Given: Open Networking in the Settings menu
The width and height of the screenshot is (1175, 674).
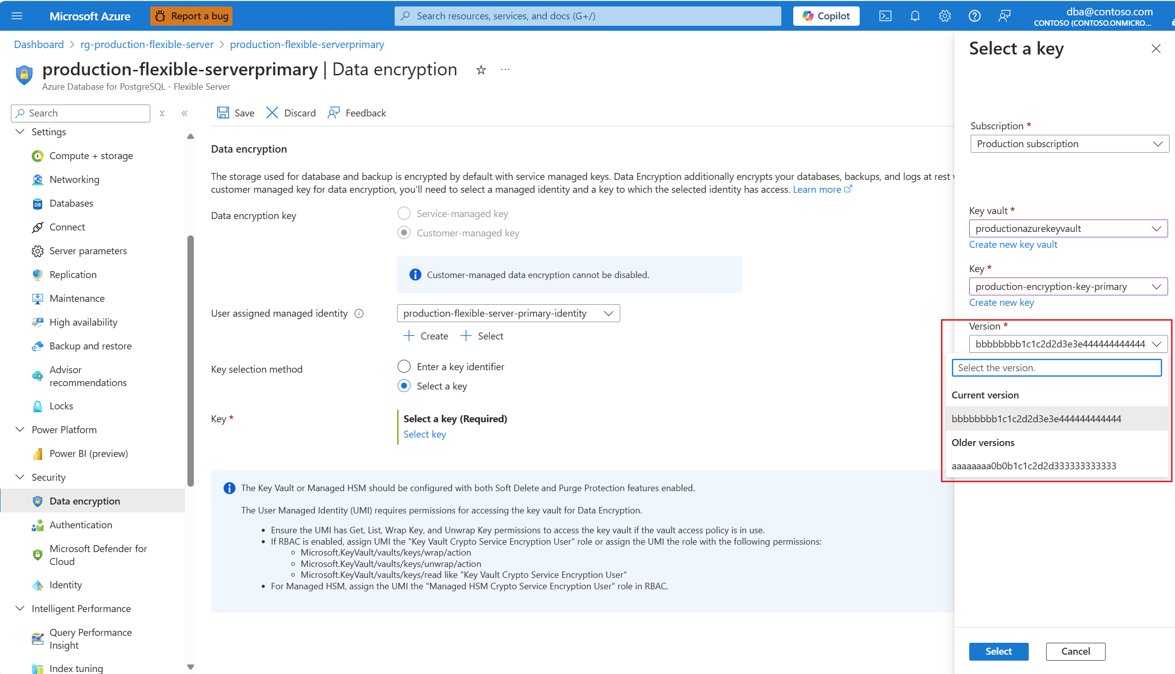Looking at the screenshot, I should pos(74,179).
